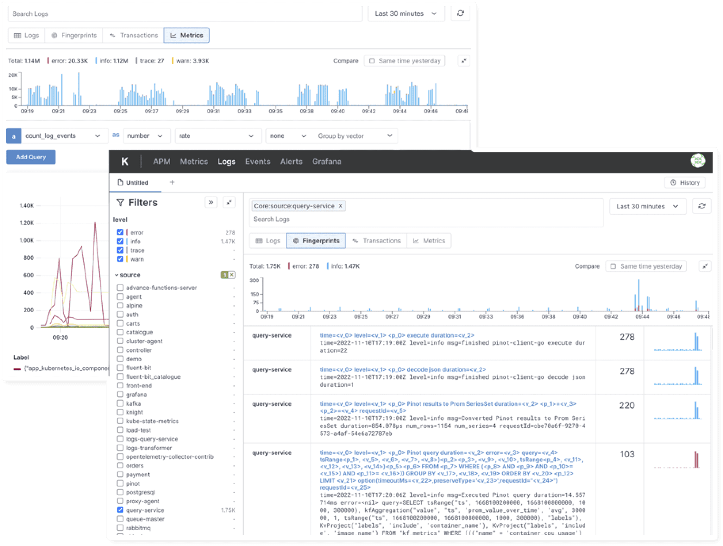The width and height of the screenshot is (723, 546).
Task: Open the History panel
Action: pos(685,182)
